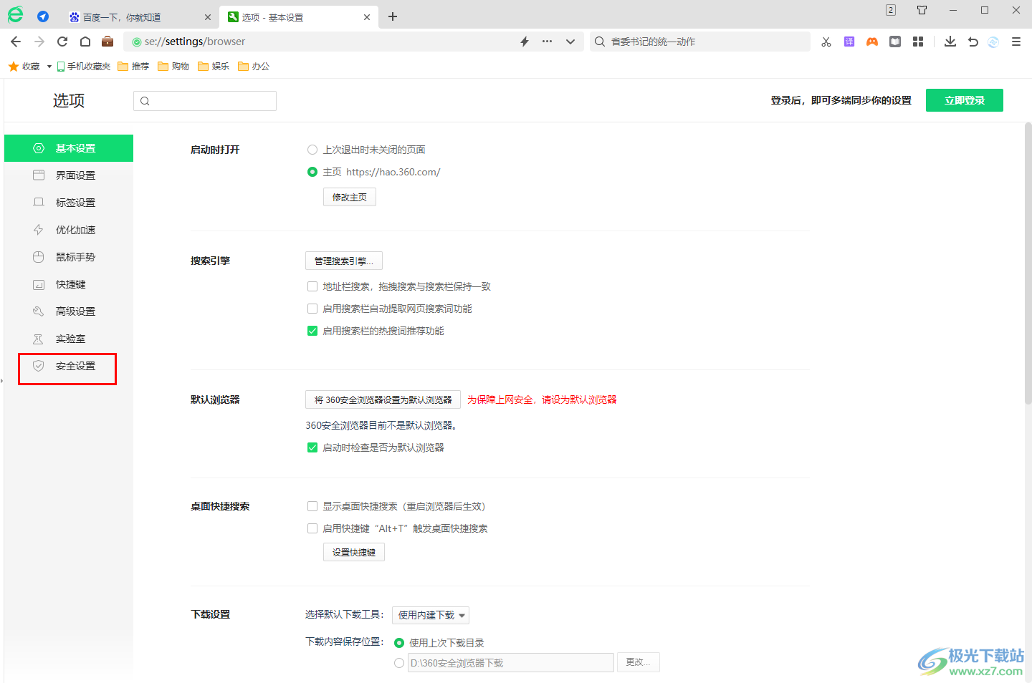Viewport: 1032px width, 683px height.
Task: Select 鼠标手势 in the sidebar
Action: tap(69, 257)
